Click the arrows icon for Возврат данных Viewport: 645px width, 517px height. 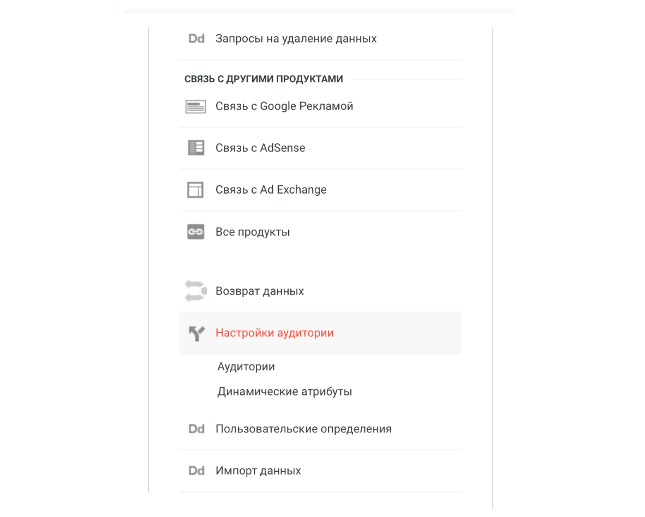195,291
